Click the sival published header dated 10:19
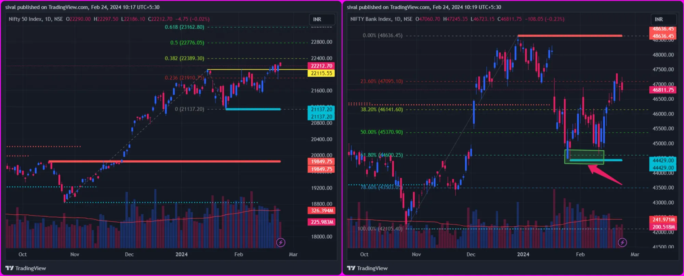684x276 pixels. [424, 7]
